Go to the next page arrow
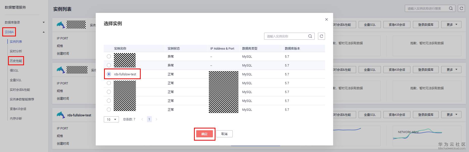This screenshot has height=152, width=469. [156, 119]
